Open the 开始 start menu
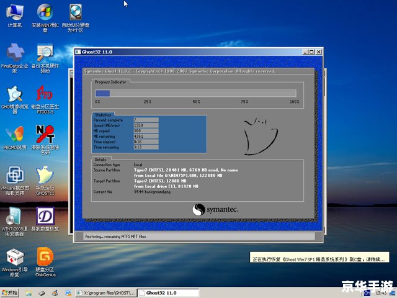397x298 pixels. click(10, 293)
